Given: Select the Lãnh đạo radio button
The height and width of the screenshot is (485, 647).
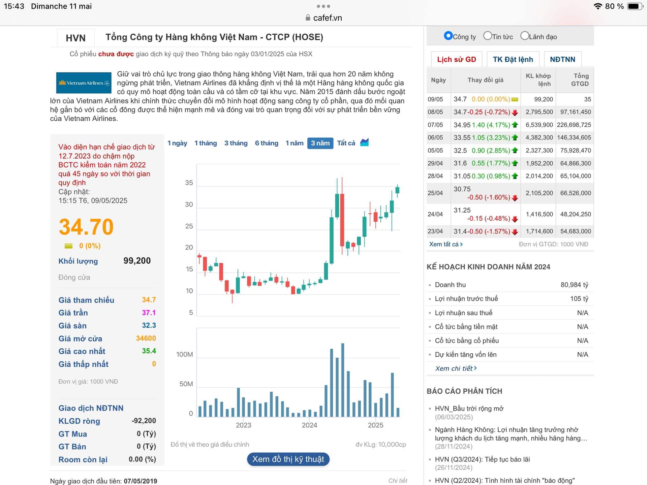Looking at the screenshot, I should pyautogui.click(x=524, y=36).
